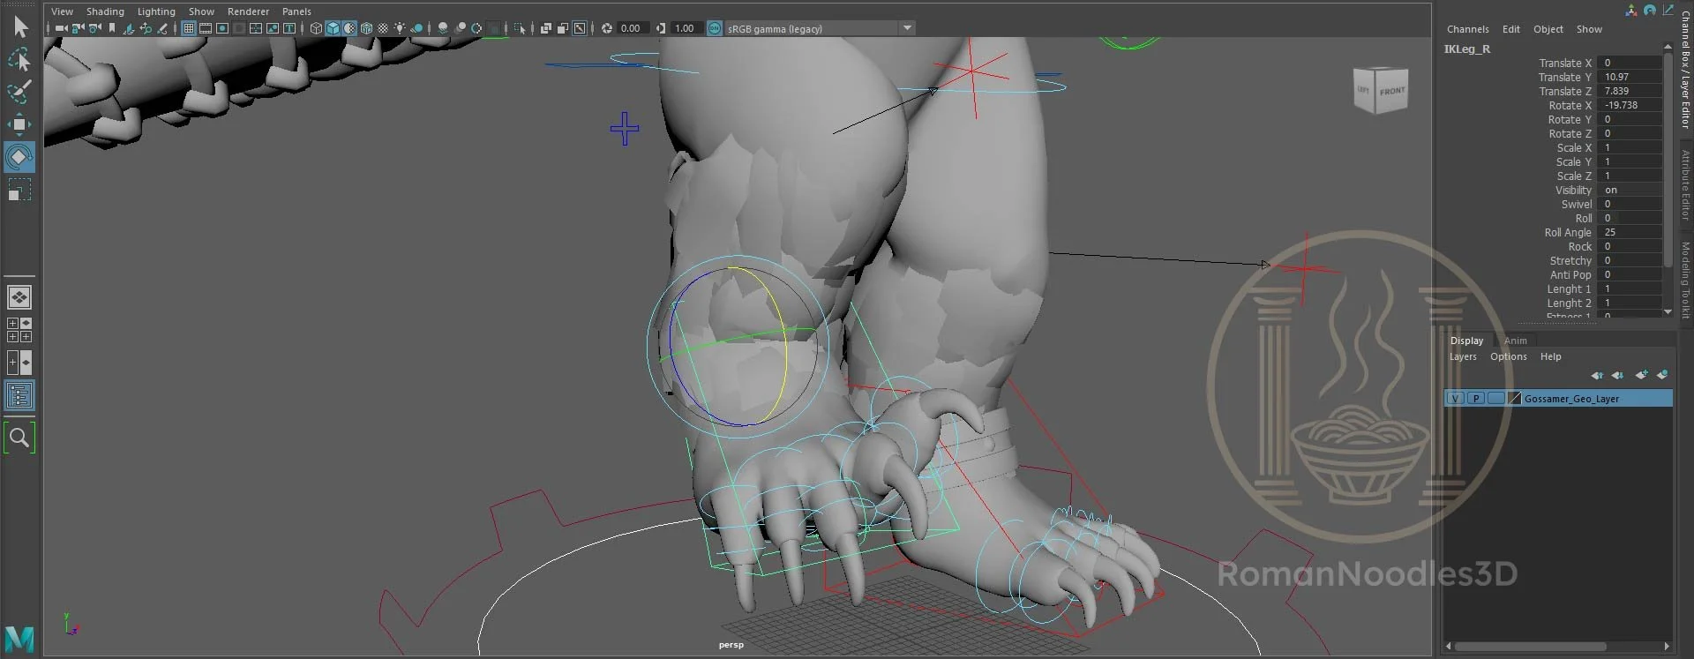Open camera attributes icon
Viewport: 1694px width, 659px height.
[x=94, y=28]
